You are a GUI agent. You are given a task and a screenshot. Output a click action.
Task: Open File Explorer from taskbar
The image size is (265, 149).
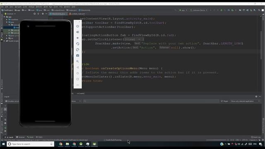[67, 144]
